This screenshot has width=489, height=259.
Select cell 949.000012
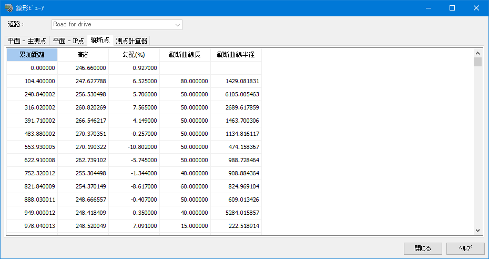coord(32,213)
